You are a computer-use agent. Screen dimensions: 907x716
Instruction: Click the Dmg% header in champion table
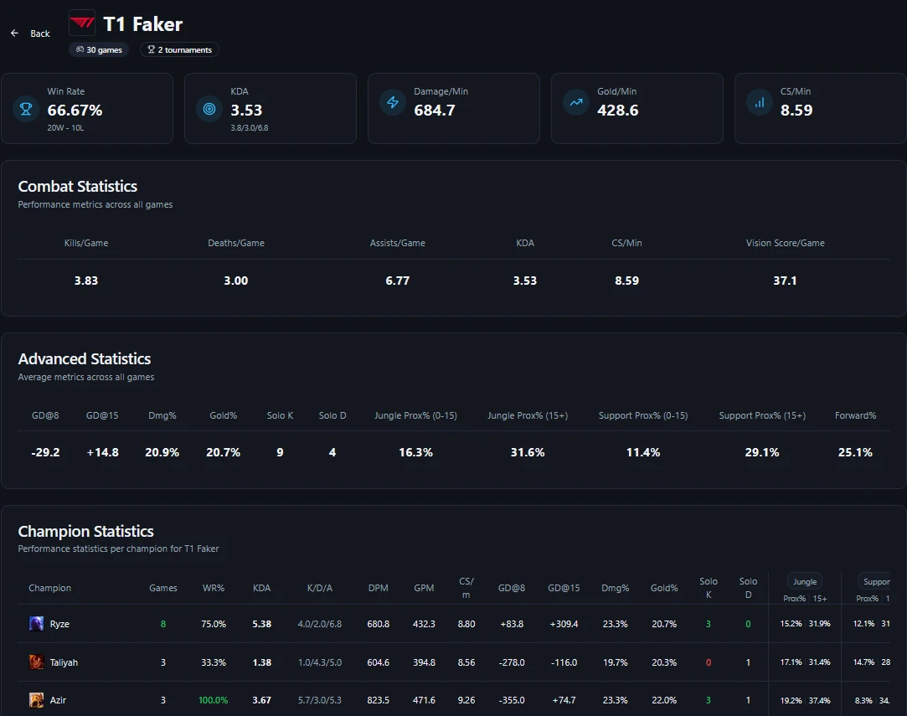tap(615, 588)
